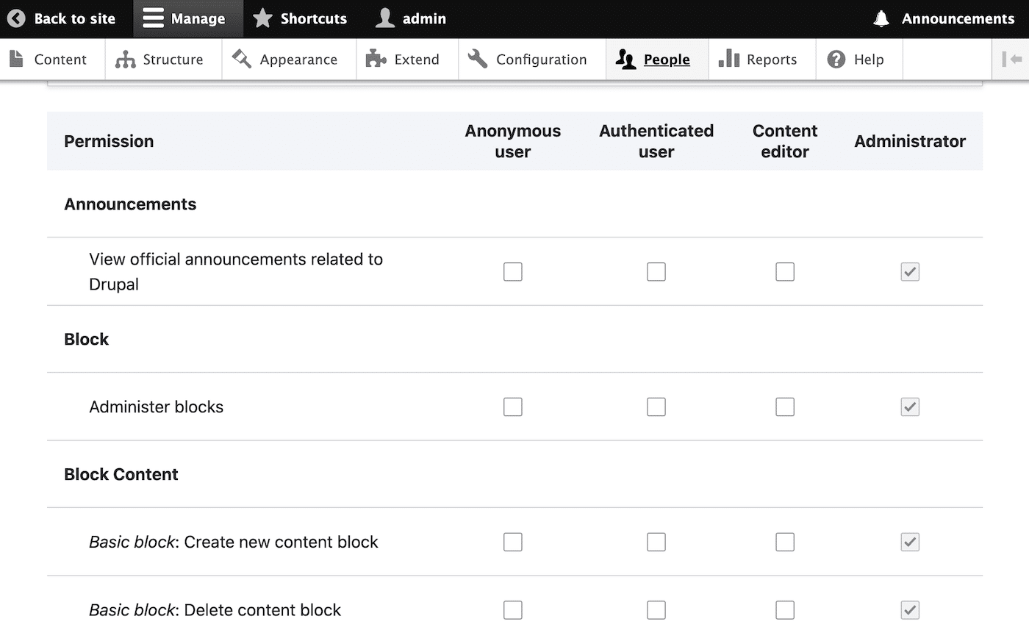Screen dimensions: 1029x641
Task: Click the 'Administer blocks' permission text
Action: click(156, 407)
